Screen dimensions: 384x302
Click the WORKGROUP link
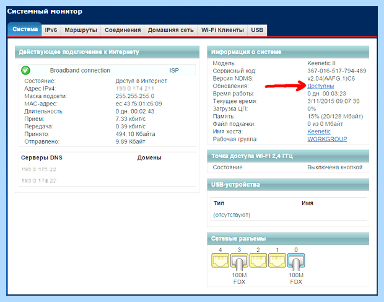[x=327, y=140]
